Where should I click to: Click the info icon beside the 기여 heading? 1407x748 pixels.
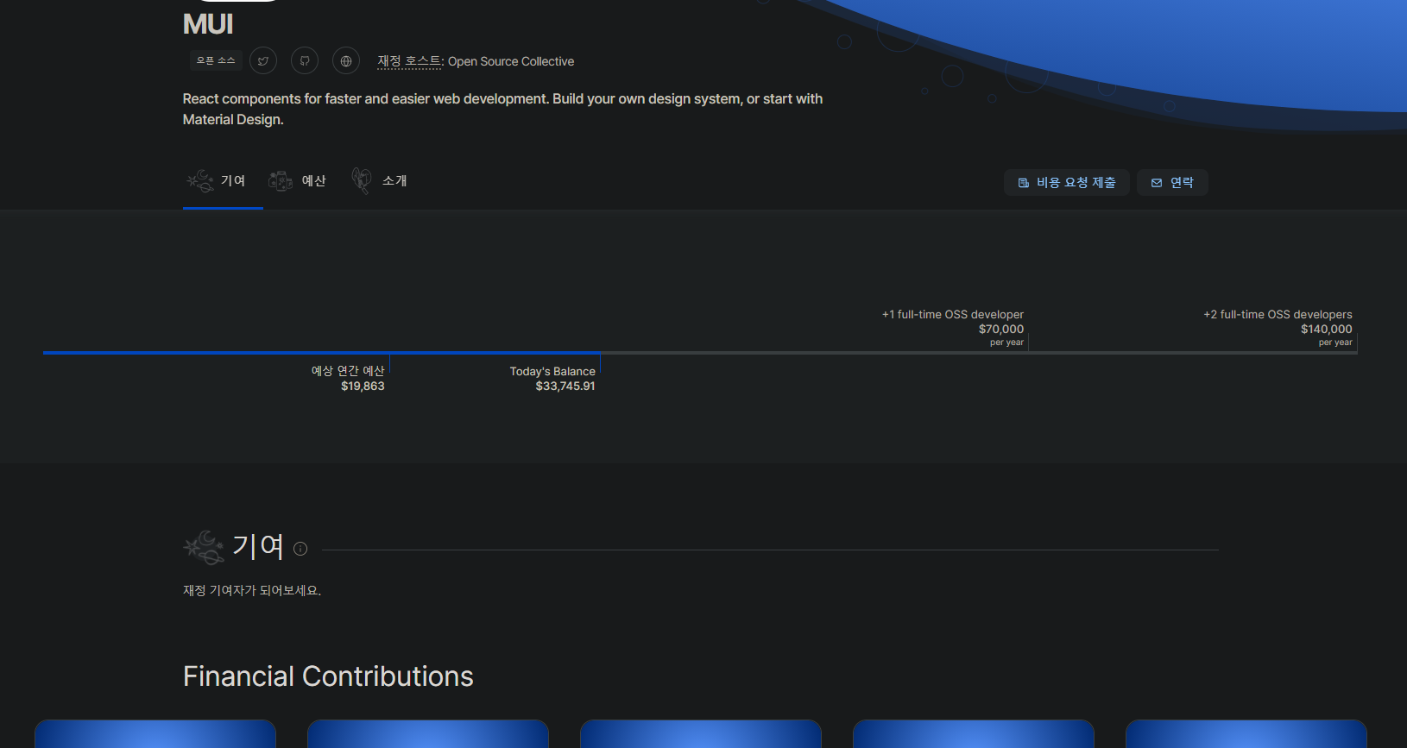pyautogui.click(x=300, y=549)
